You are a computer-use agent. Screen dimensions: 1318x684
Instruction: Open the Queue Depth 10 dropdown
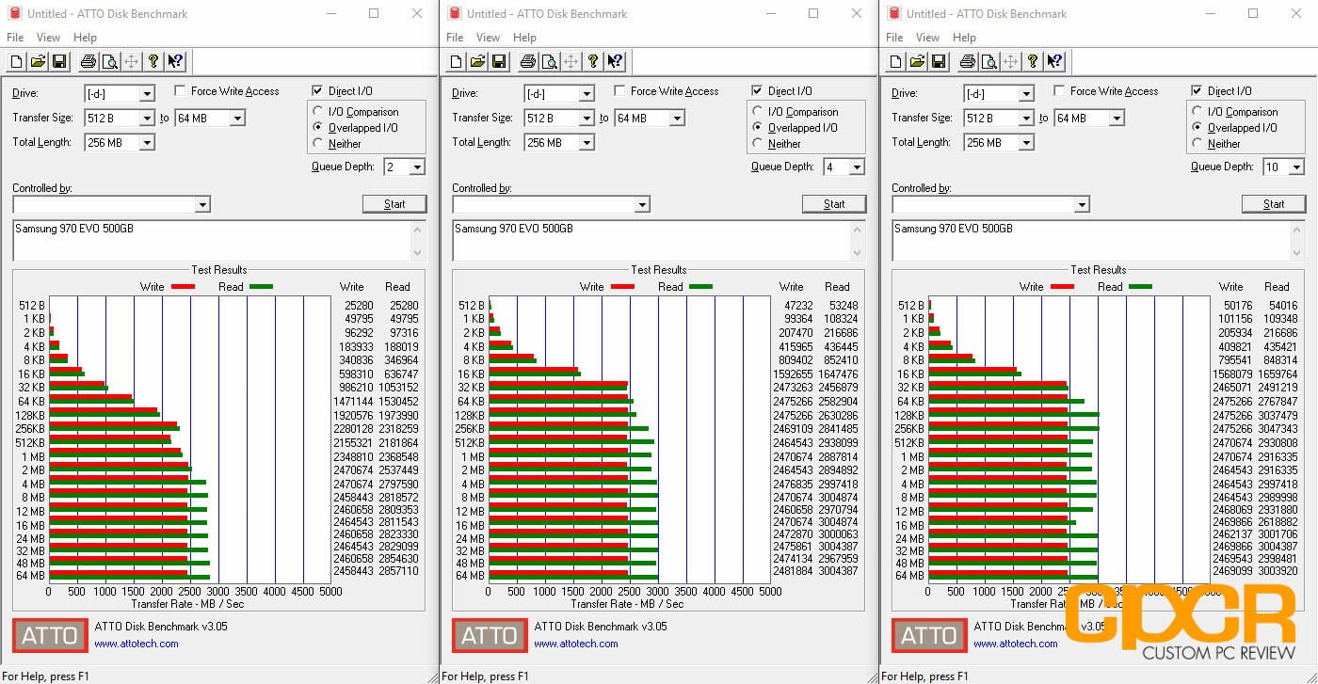coord(1296,167)
